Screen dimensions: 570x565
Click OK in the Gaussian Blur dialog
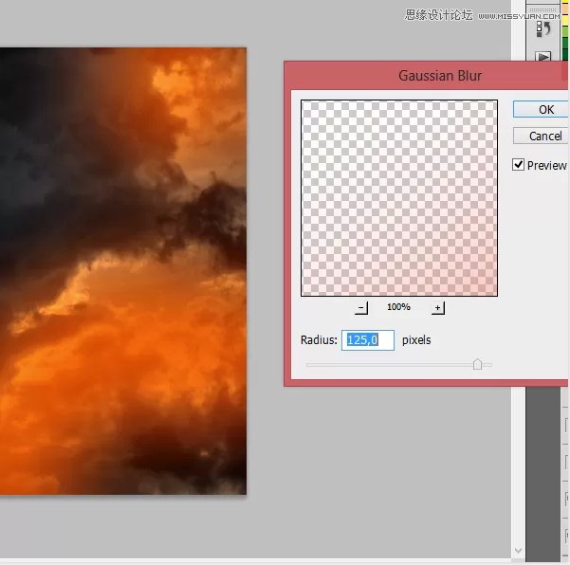[545, 109]
